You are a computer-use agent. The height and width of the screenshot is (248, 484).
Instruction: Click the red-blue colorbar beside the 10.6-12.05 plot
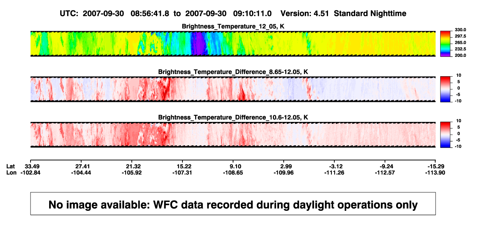click(445, 135)
